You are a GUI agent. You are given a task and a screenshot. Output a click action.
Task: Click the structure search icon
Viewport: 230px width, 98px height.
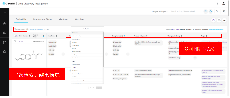(x=205, y=11)
